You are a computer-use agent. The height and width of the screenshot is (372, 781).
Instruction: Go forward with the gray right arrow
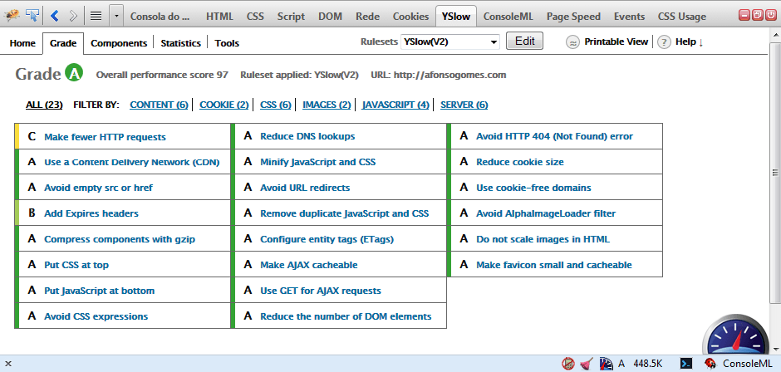point(74,16)
